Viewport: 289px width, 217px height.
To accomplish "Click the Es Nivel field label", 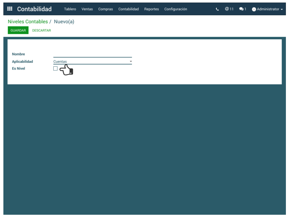I will [18, 68].
